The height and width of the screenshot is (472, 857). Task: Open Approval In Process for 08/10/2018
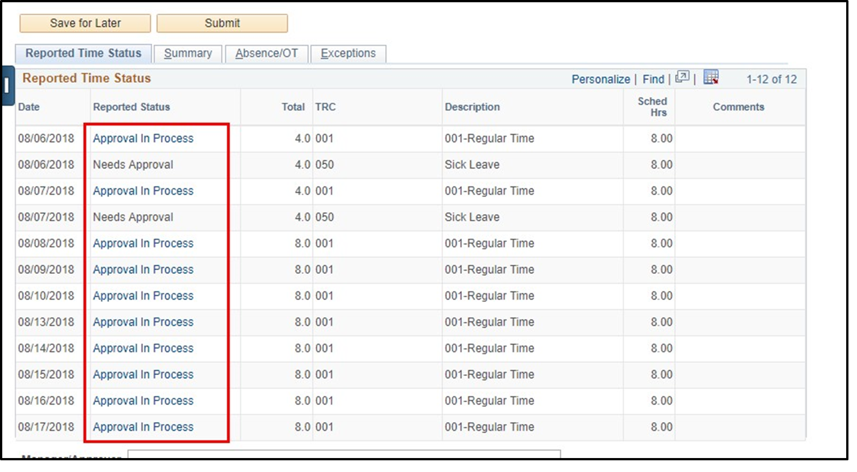143,296
